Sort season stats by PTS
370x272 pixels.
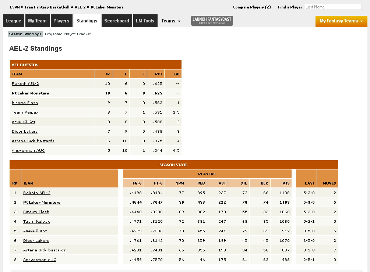coord(286,183)
